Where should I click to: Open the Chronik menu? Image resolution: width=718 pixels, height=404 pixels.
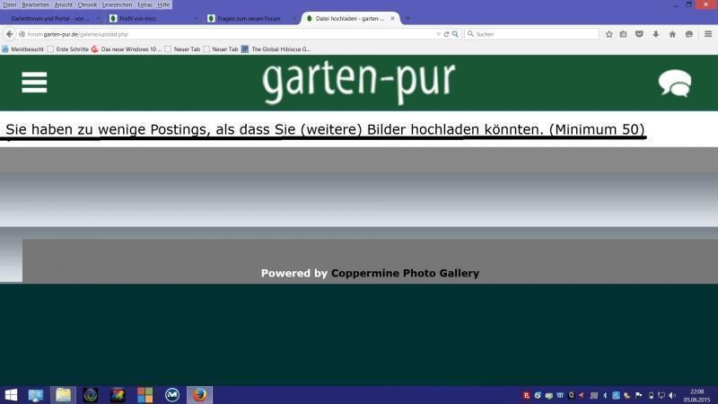[87, 4]
